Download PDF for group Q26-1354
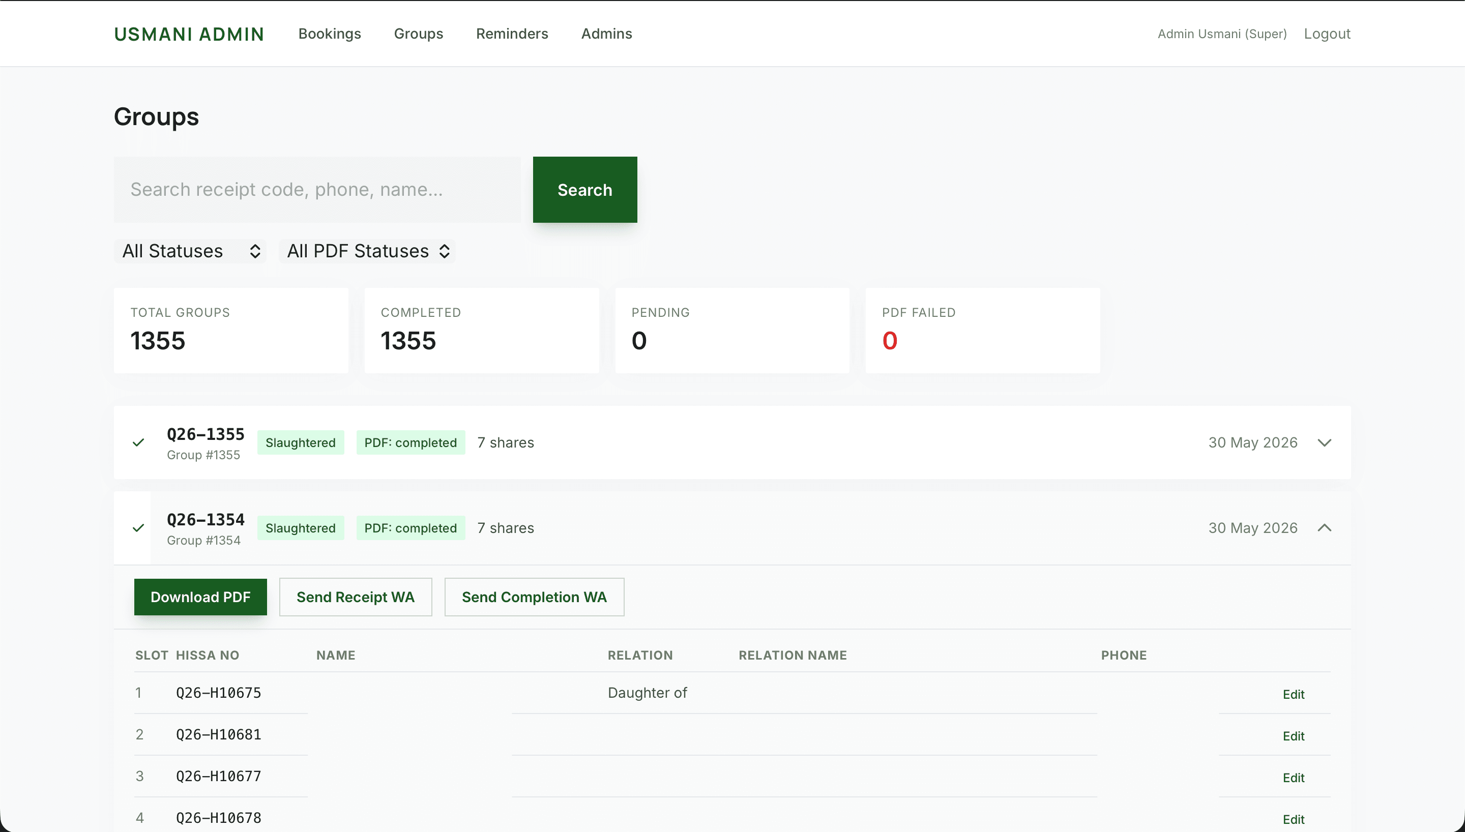1465x832 pixels. coord(200,597)
